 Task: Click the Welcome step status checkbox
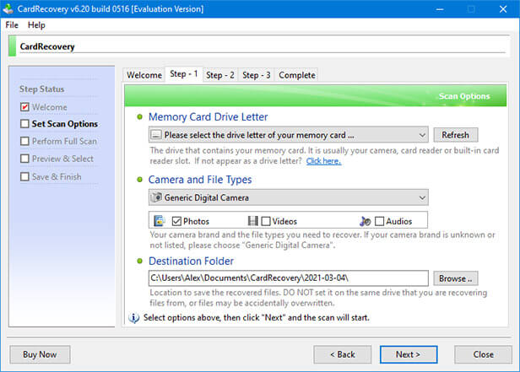pos(24,106)
